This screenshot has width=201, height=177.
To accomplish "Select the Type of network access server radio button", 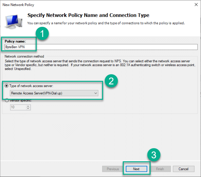I will (7, 86).
